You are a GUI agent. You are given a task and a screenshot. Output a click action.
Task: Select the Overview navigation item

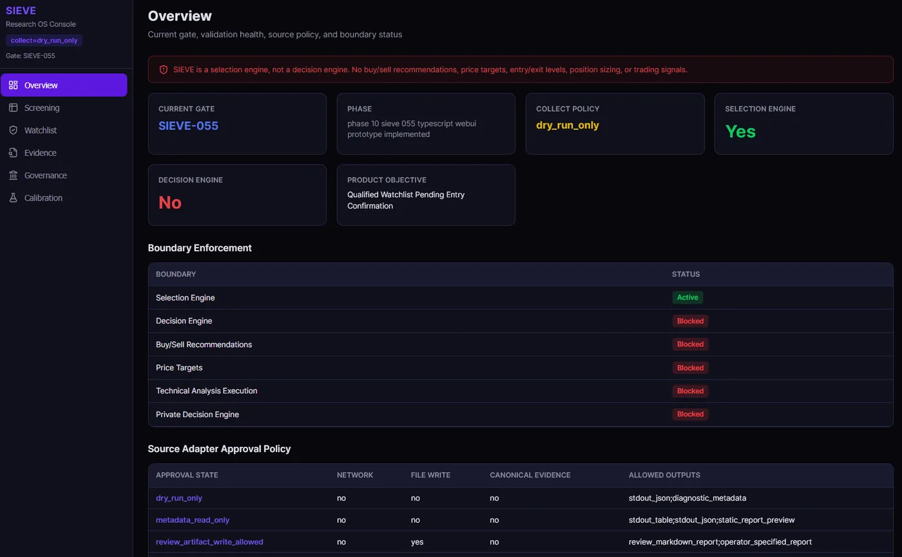point(64,85)
